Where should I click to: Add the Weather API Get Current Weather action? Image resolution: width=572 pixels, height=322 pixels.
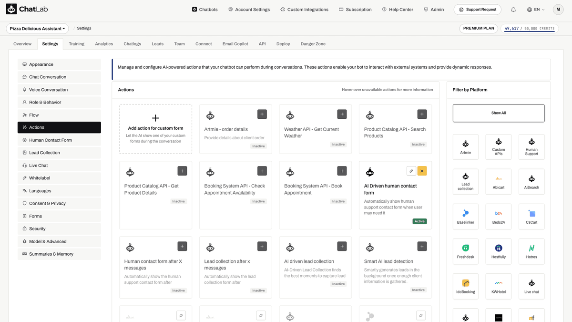(342, 114)
